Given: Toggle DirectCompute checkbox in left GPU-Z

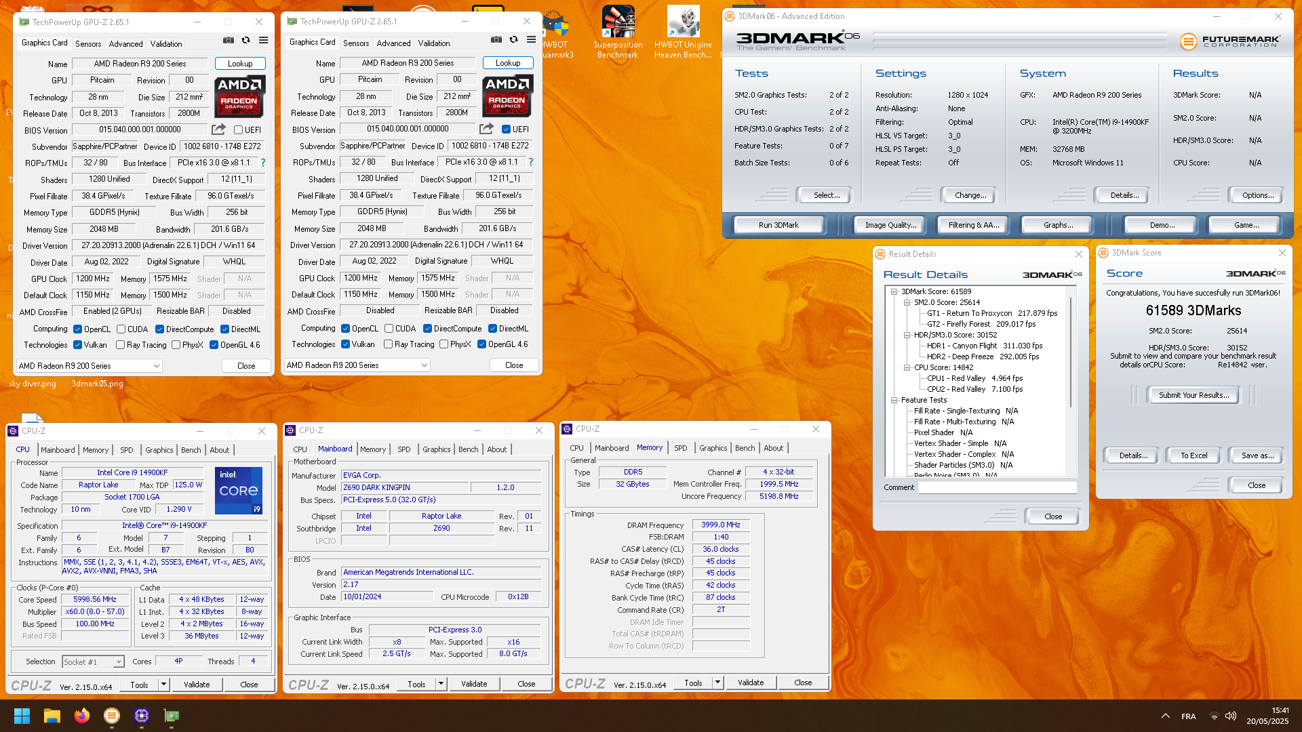Looking at the screenshot, I should [159, 329].
